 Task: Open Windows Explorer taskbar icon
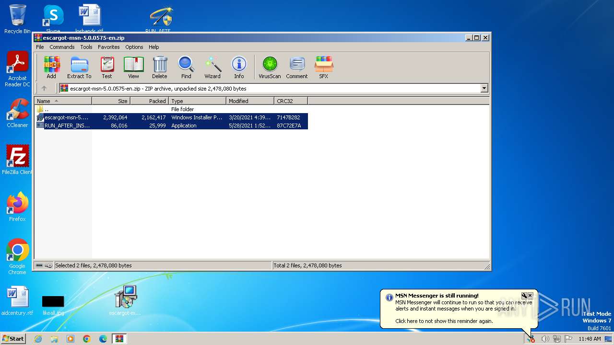(54, 339)
